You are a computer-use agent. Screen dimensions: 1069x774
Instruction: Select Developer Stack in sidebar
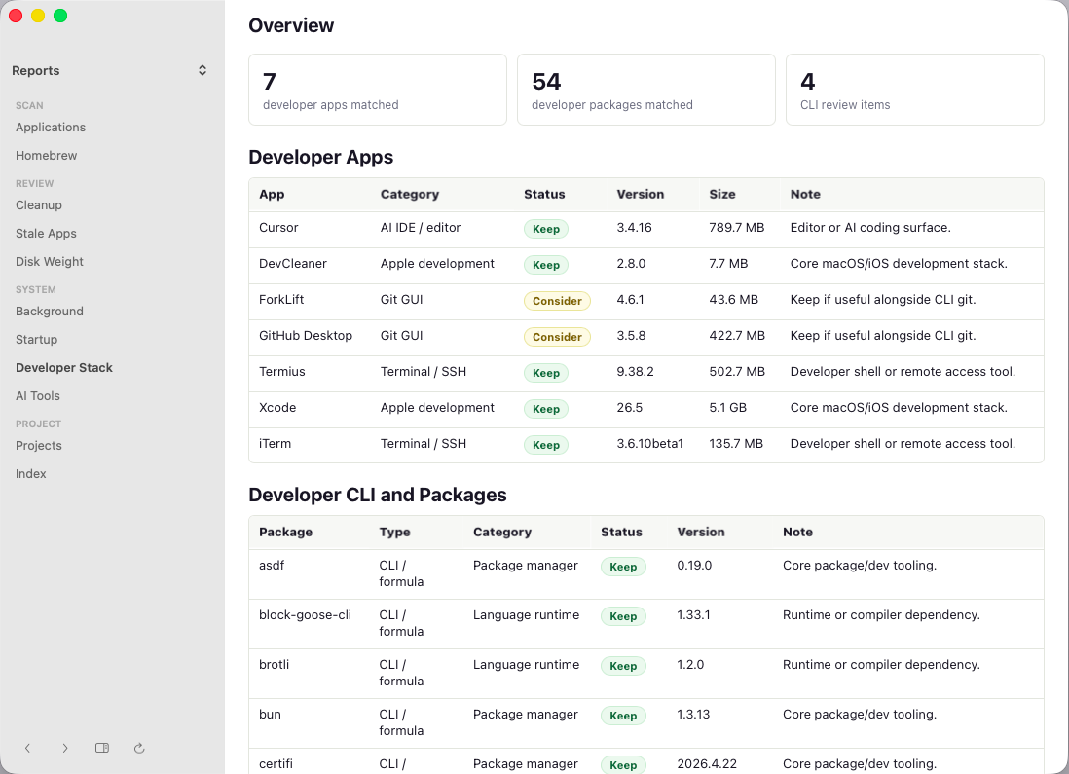pyautogui.click(x=64, y=368)
